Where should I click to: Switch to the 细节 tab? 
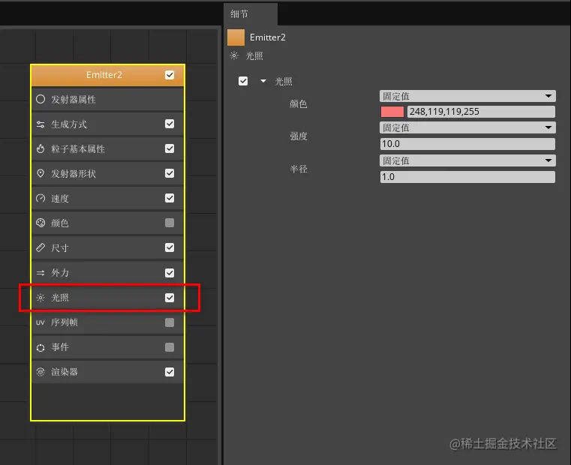(250, 14)
